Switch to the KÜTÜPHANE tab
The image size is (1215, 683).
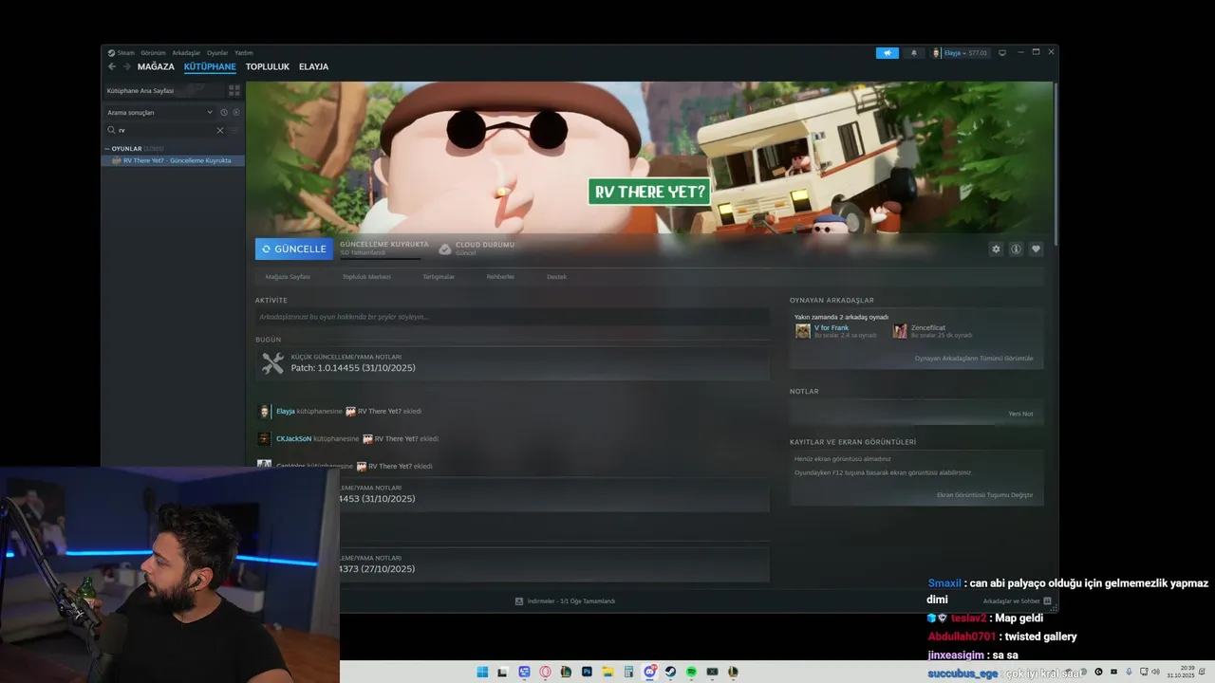pyautogui.click(x=210, y=66)
